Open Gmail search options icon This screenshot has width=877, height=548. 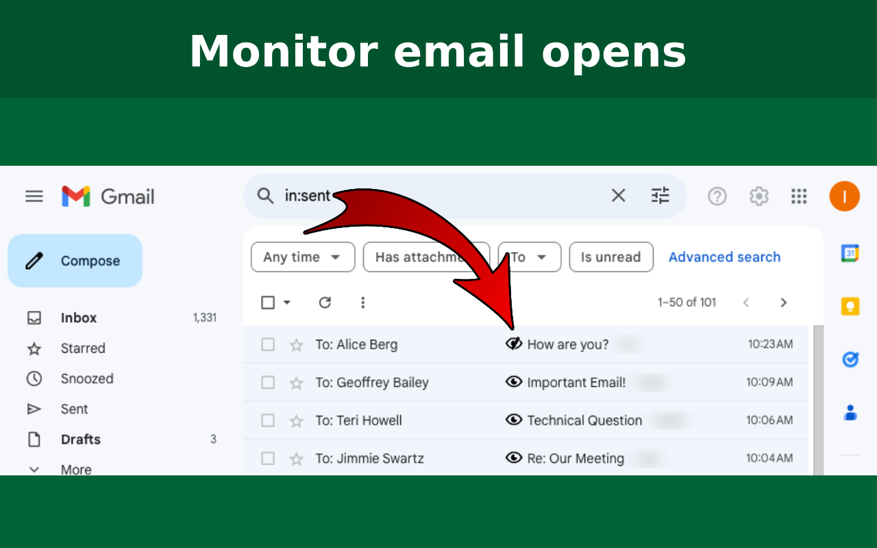point(660,195)
